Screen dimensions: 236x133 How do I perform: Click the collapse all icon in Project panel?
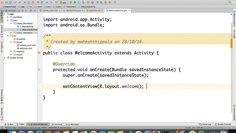[26, 11]
